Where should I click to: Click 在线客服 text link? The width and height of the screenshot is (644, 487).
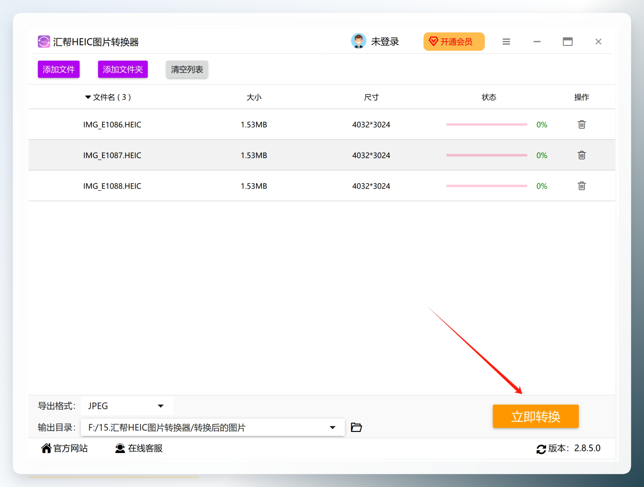(x=145, y=448)
